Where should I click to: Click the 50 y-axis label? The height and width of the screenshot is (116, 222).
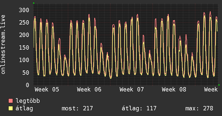click(25, 73)
